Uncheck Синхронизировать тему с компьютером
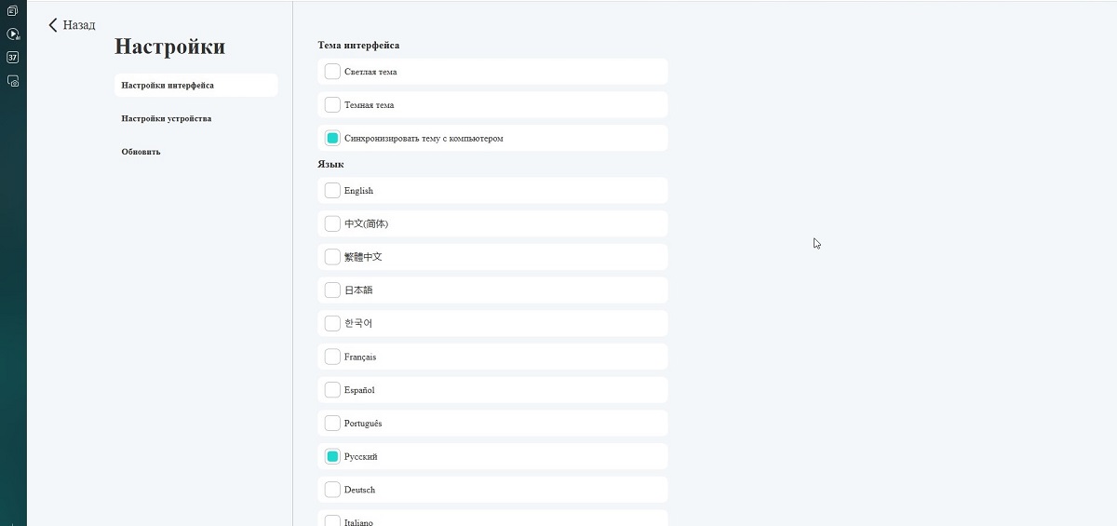Screen dimensions: 1117x526 coord(332,138)
